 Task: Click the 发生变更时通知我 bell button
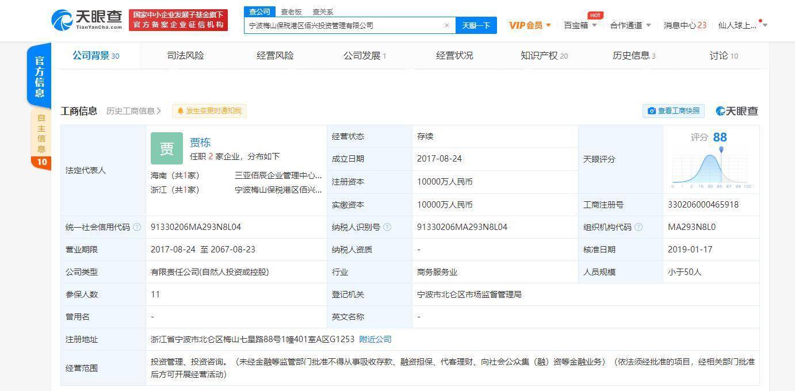click(x=209, y=111)
